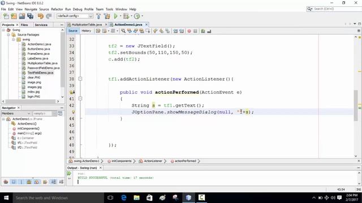
Task: Toggle Fully Qualified Names filter in Navigator
Action: [x=45, y=182]
